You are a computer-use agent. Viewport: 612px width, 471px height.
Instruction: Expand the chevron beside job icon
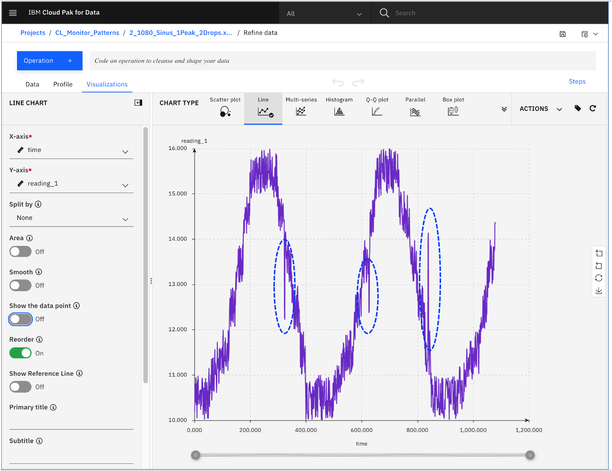[595, 34]
